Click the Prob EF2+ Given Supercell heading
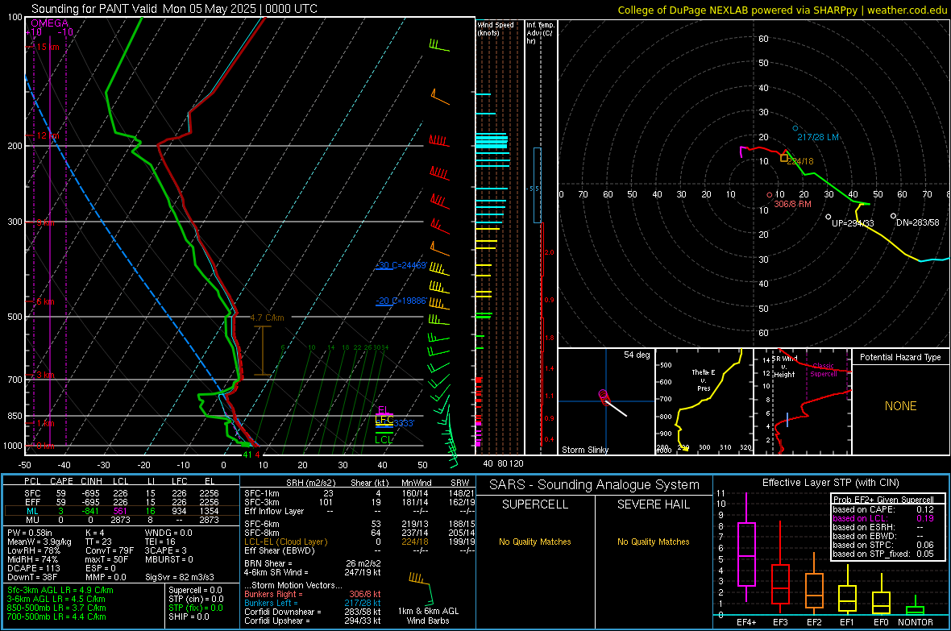Viewport: 951px width, 631px height. point(883,500)
